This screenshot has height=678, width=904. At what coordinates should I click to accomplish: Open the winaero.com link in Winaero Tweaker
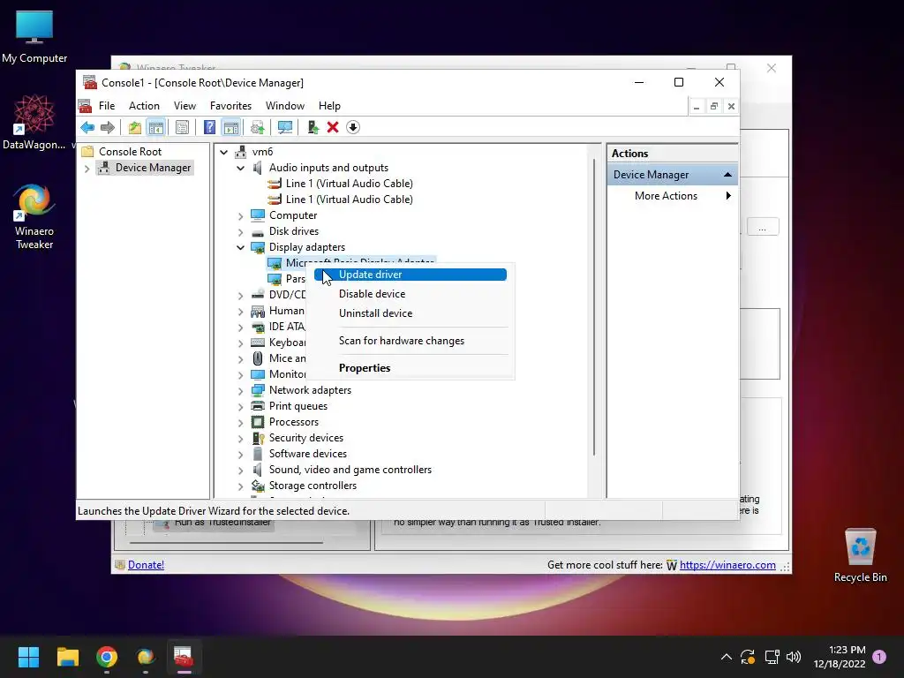click(727, 565)
